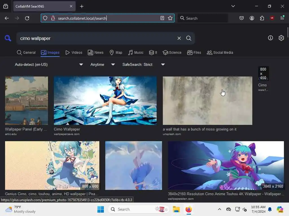Switch to the Files category

click(194, 53)
